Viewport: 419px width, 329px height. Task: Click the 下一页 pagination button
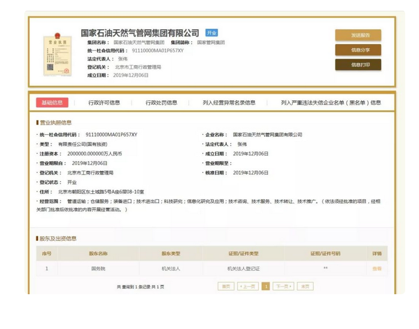(x=283, y=286)
